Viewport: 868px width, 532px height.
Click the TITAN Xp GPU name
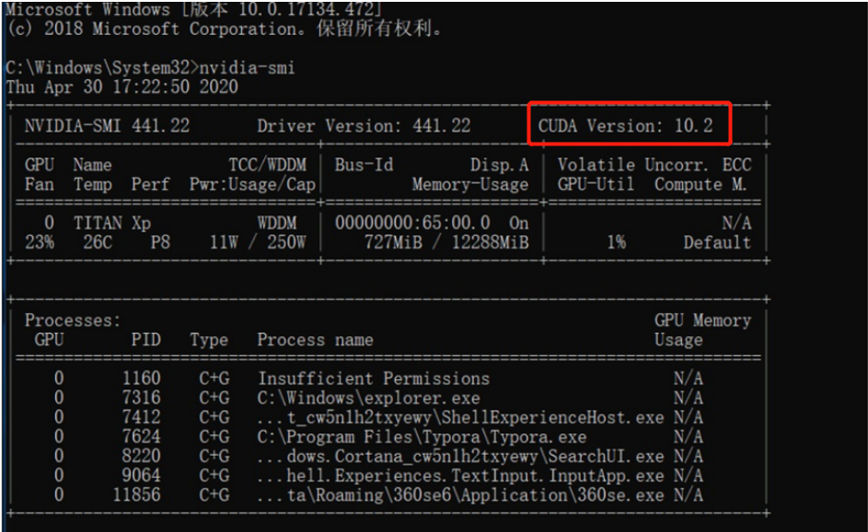coord(112,223)
